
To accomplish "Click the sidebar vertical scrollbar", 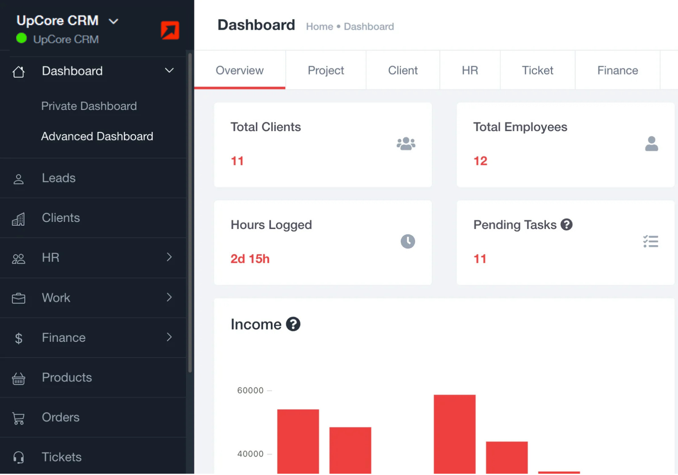I will [x=190, y=212].
